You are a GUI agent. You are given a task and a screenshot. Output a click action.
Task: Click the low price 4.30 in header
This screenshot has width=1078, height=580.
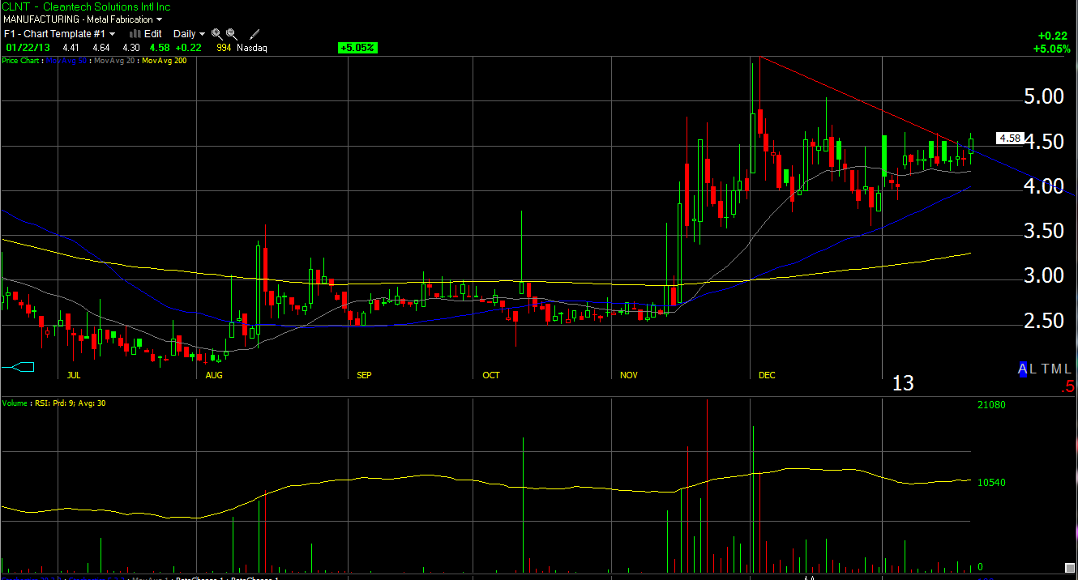130,48
